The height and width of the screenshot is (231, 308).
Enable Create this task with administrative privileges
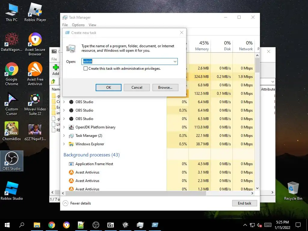coord(85,69)
